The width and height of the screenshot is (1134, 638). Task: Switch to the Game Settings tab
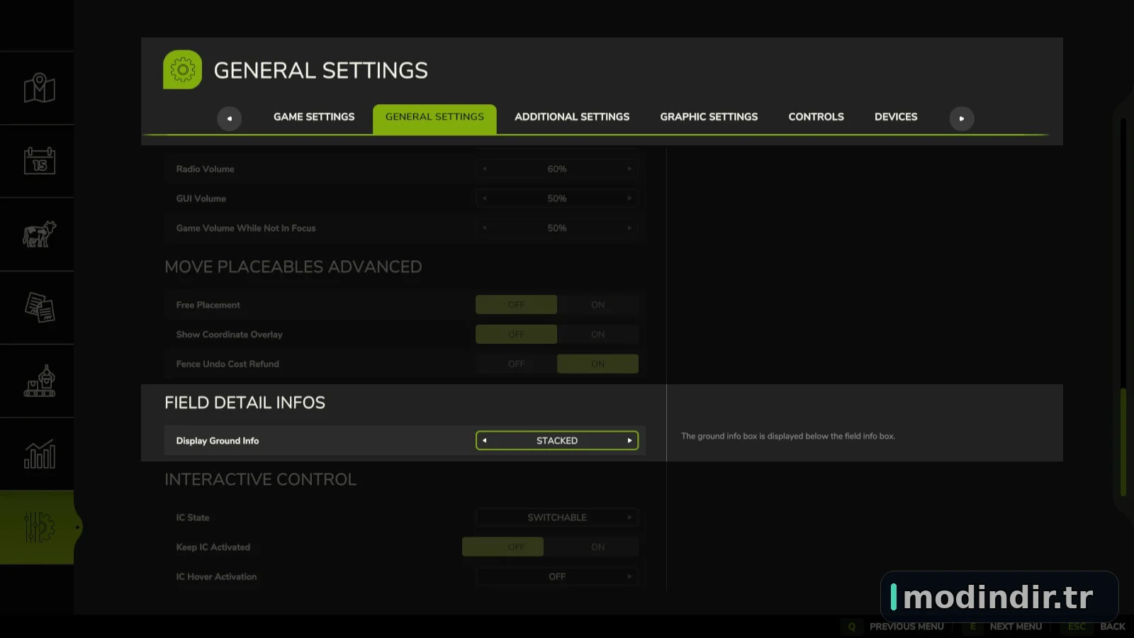pos(314,117)
